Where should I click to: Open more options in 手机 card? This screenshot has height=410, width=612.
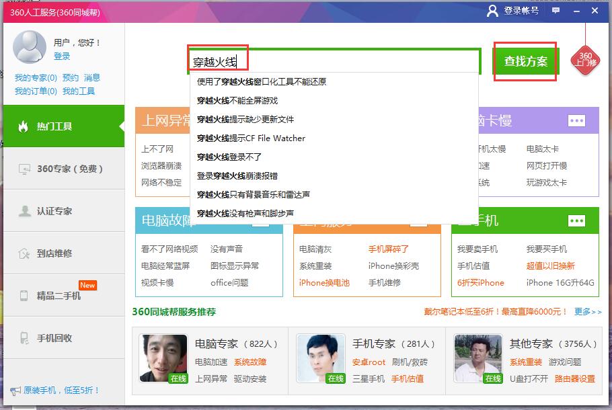click(576, 221)
